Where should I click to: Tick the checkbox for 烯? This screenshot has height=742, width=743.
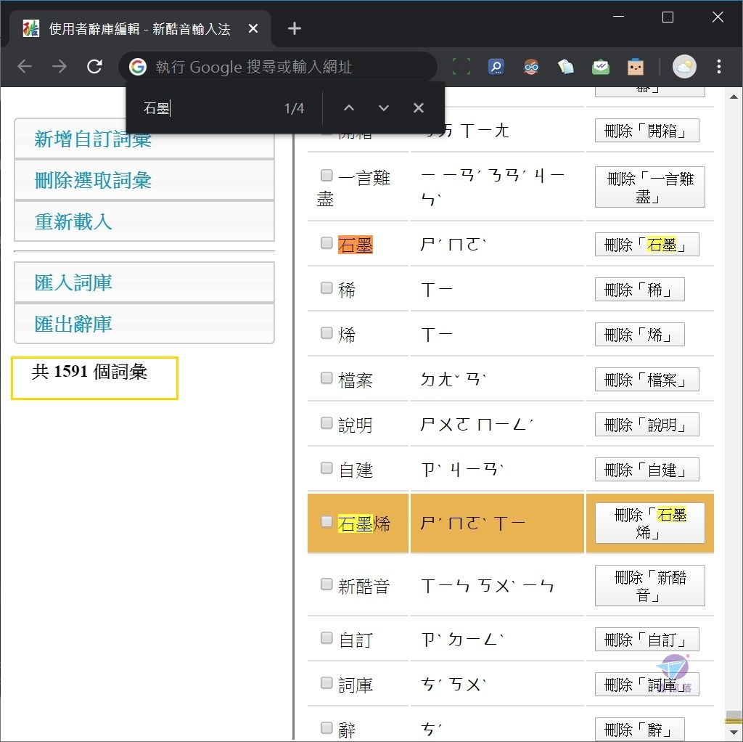tap(327, 333)
